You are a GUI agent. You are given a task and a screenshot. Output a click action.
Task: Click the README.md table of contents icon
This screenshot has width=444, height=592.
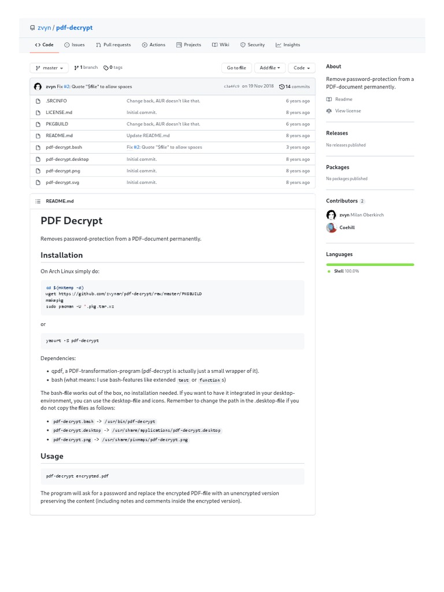pyautogui.click(x=38, y=201)
